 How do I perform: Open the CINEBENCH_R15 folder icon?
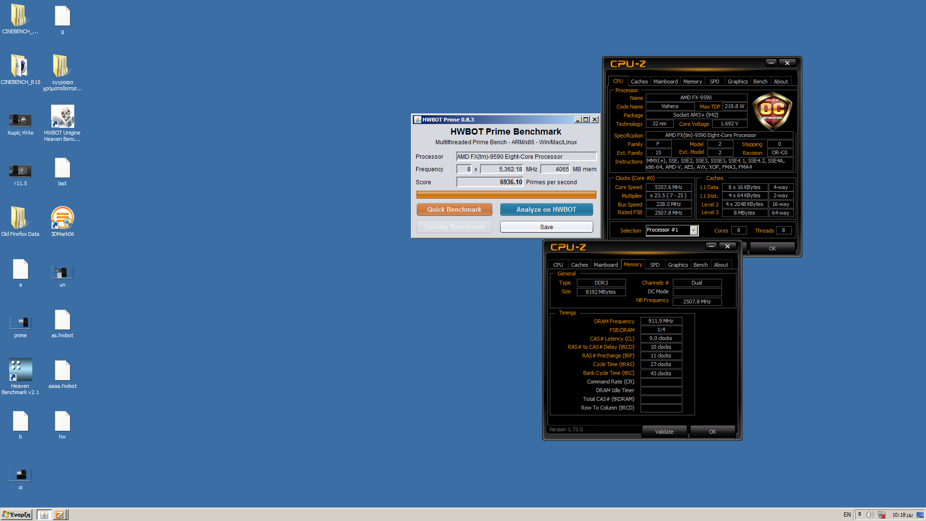pyautogui.click(x=20, y=69)
